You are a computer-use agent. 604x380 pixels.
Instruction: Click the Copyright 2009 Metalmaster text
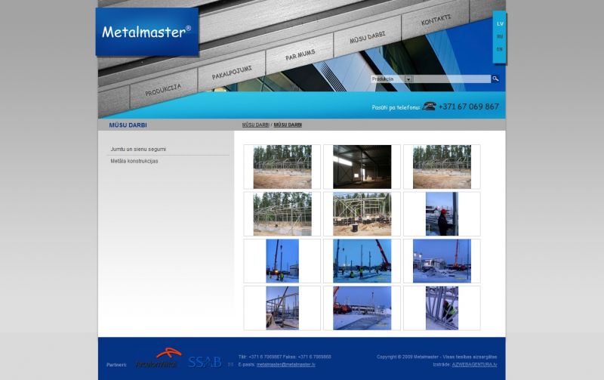437,357
